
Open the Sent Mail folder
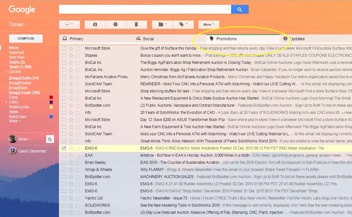(x=17, y=57)
